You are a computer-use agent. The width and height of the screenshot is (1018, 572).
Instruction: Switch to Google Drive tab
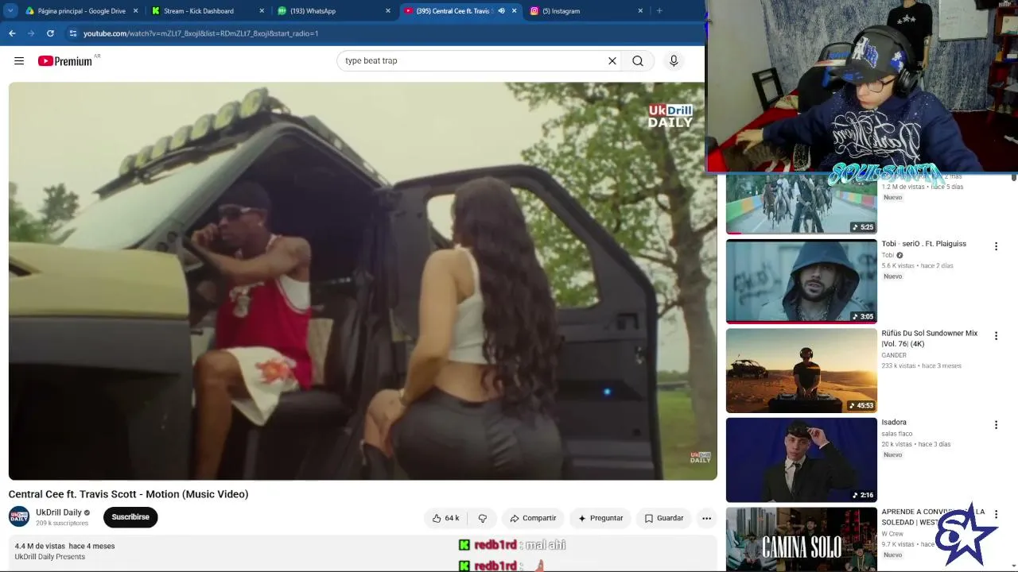81,11
